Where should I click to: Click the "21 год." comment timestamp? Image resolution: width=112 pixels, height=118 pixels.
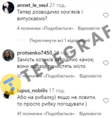(58, 5)
